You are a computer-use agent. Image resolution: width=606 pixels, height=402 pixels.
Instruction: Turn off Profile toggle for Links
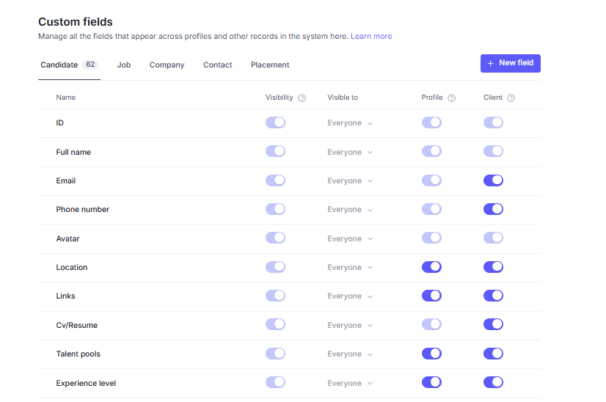coord(431,296)
